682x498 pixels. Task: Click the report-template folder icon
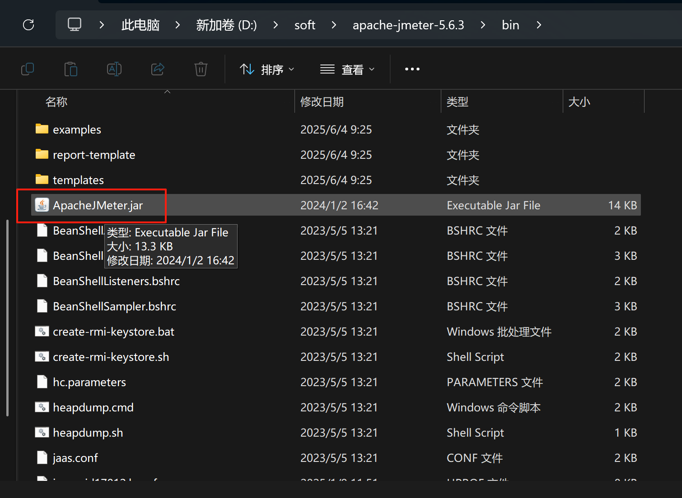point(42,154)
